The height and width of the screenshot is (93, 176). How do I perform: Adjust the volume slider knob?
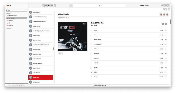(x=145, y=6)
